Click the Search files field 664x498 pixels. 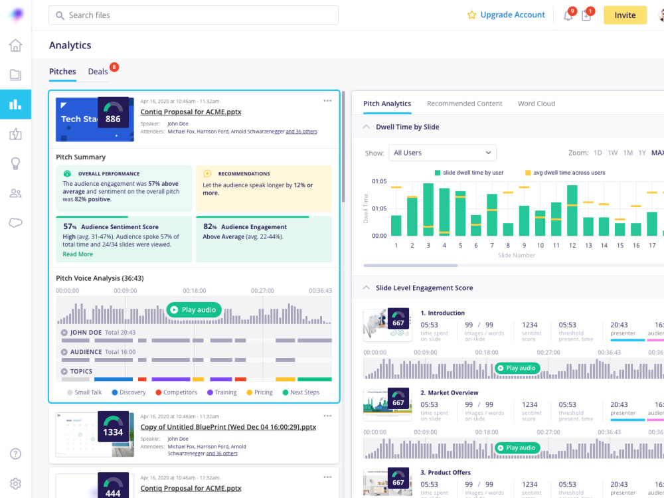coord(193,15)
